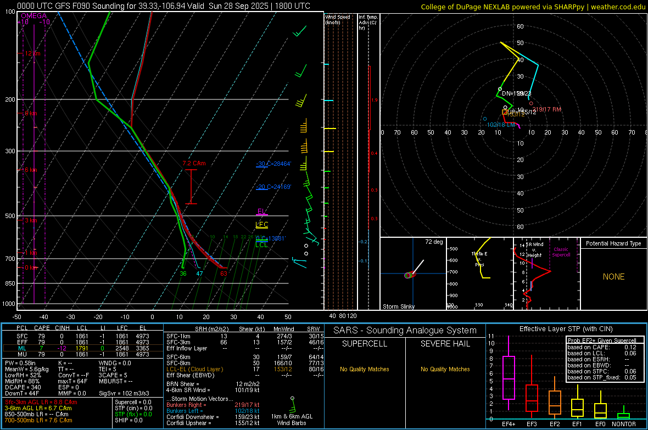Select the NONE hazard type text
648x430 pixels.
(x=614, y=277)
